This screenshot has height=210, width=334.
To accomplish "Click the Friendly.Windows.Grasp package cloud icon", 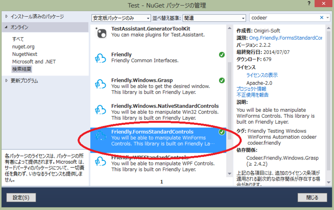I will (x=100, y=84).
